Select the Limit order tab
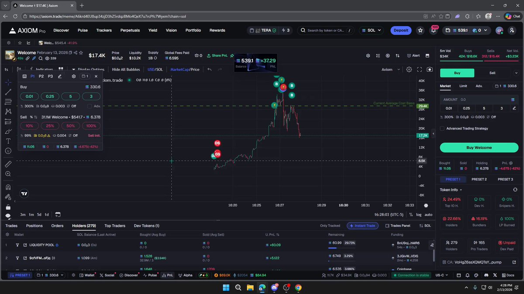Image resolution: width=524 pixels, height=294 pixels. [463, 86]
